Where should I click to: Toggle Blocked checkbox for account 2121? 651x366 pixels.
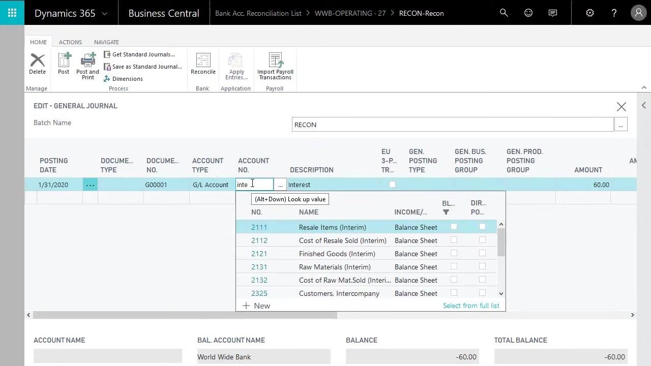coord(454,253)
